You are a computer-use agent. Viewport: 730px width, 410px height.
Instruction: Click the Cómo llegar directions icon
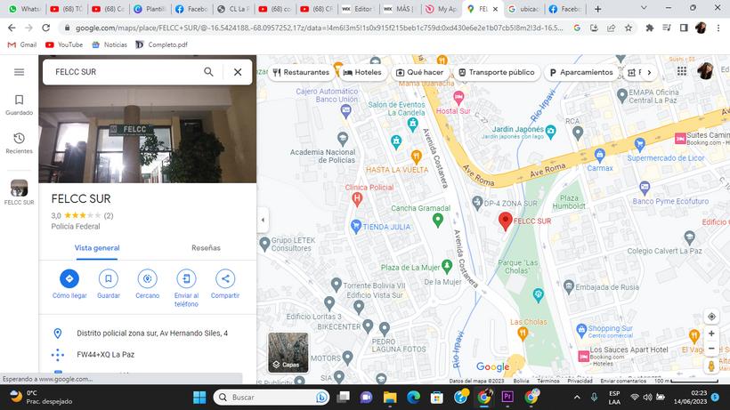(x=69, y=278)
